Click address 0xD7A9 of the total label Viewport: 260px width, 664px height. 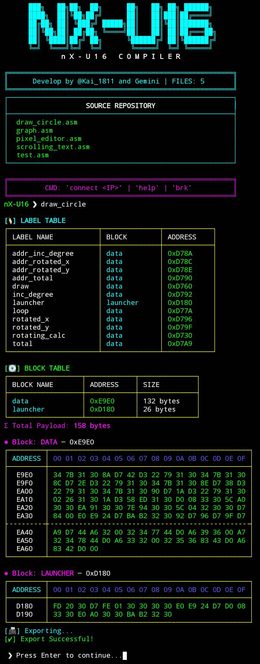coord(180,344)
